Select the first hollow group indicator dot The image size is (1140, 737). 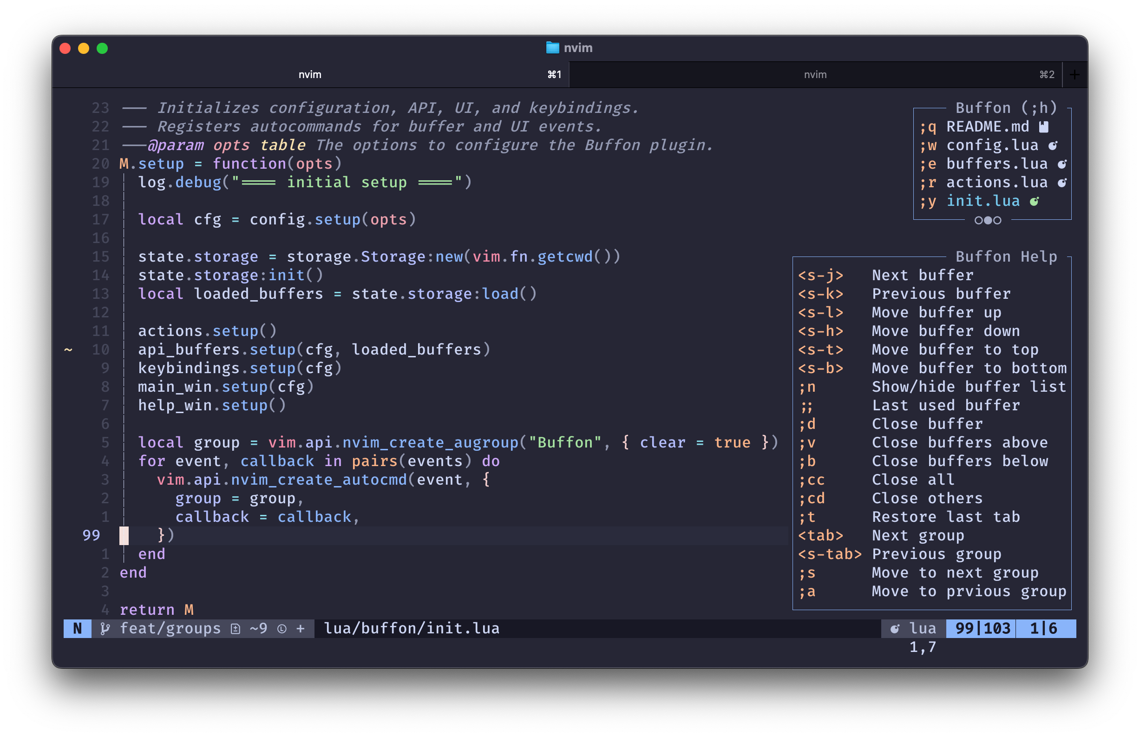coord(979,220)
